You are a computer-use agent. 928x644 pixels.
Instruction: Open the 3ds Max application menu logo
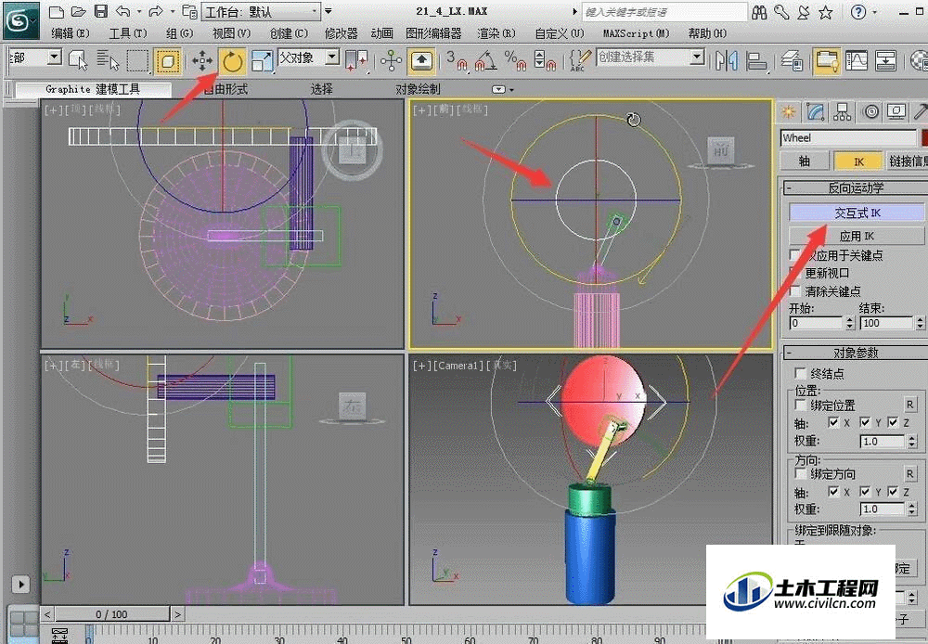20,20
